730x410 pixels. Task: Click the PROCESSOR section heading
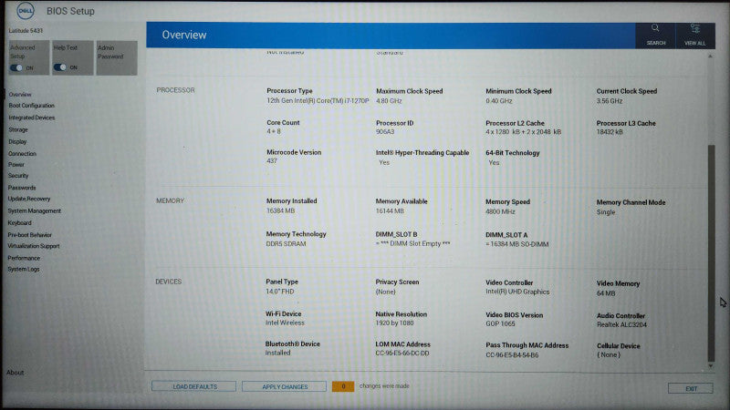tap(175, 90)
